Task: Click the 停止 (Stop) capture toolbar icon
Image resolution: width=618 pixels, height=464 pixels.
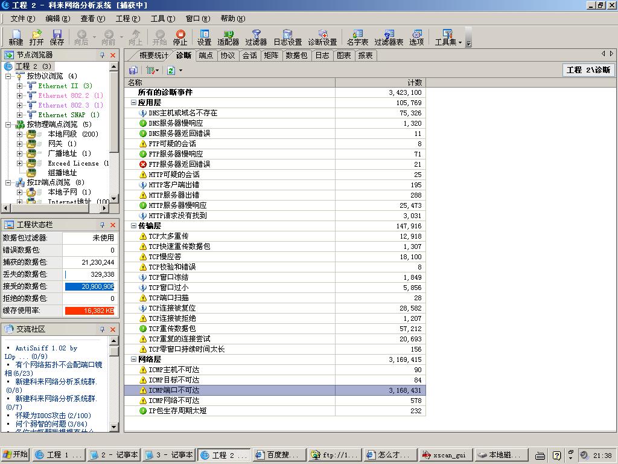Action: tap(180, 37)
